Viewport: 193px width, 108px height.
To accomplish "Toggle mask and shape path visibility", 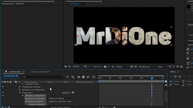I will click(89, 67).
